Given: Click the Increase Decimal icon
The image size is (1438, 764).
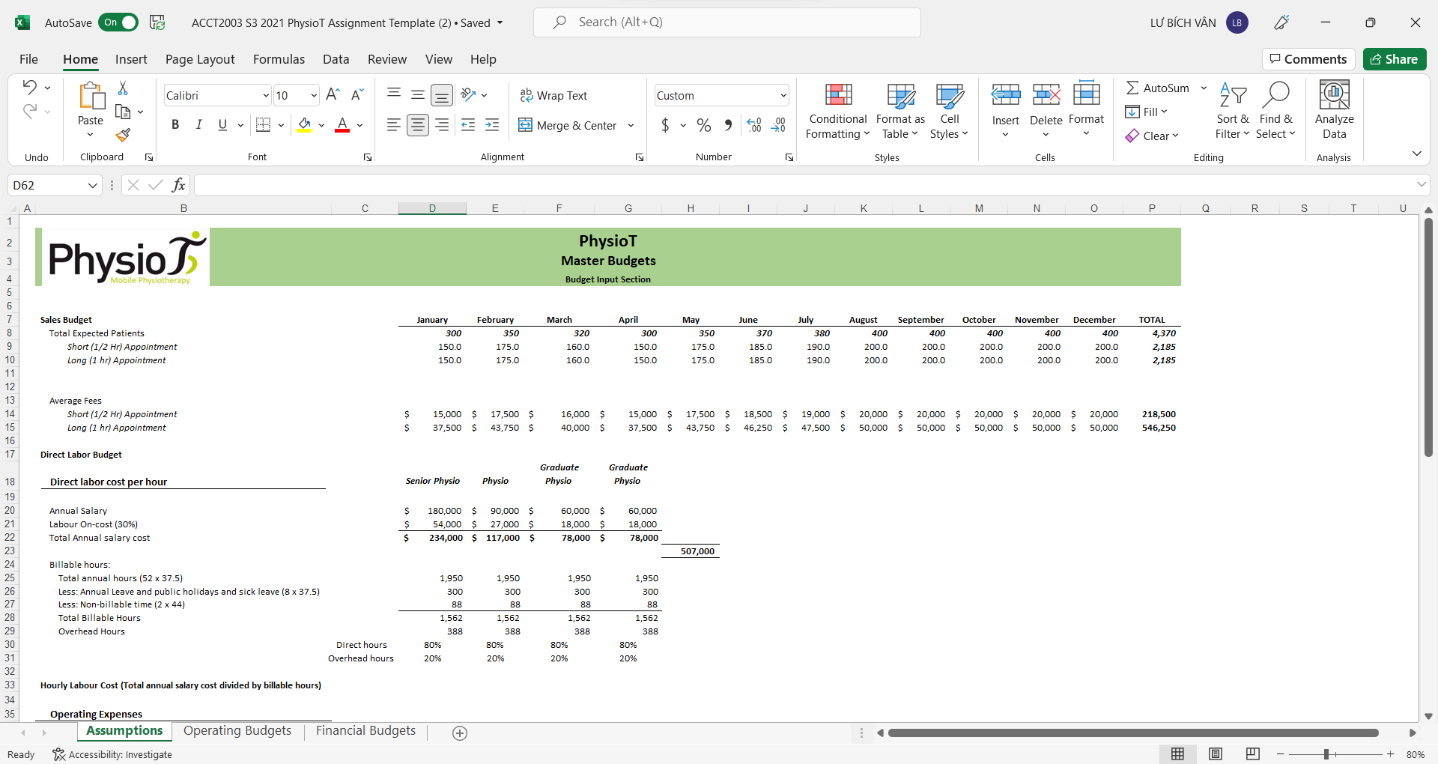Looking at the screenshot, I should (754, 125).
